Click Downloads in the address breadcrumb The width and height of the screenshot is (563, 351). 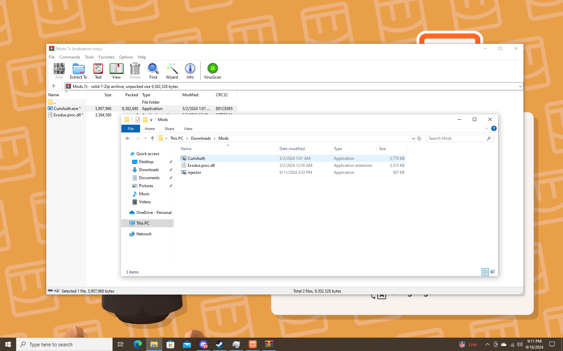(201, 138)
